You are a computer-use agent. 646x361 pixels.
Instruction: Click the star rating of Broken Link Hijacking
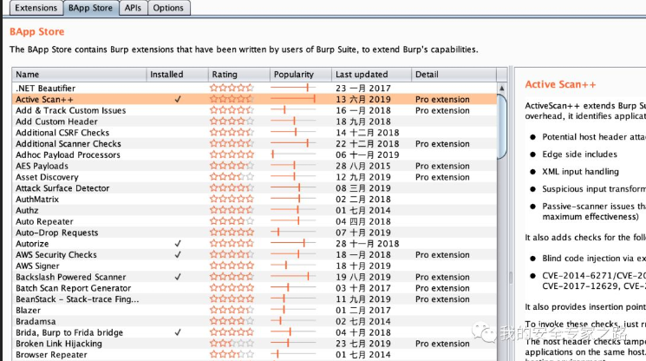coord(232,344)
